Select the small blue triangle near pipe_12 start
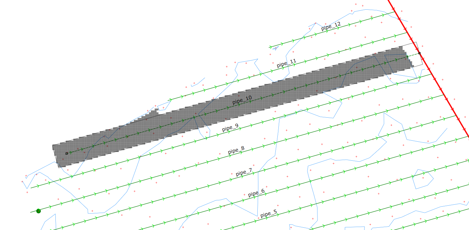The image size is (469, 230). [275, 48]
